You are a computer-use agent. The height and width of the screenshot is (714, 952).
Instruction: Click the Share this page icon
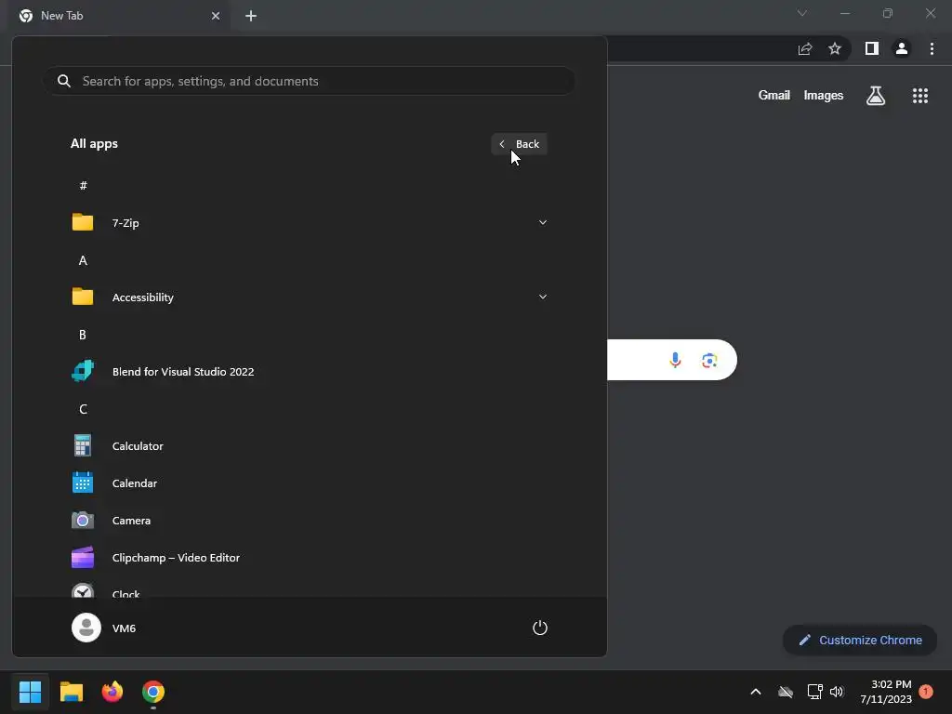click(x=805, y=48)
